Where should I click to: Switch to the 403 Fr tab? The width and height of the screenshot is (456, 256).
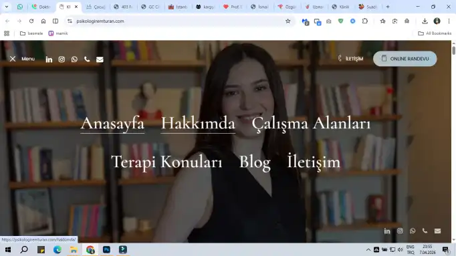click(x=123, y=7)
